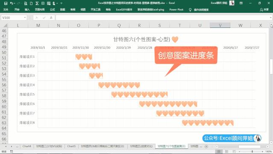Click the new blank document icon
The width and height of the screenshot is (273, 154).
pyautogui.click(x=31, y=3)
